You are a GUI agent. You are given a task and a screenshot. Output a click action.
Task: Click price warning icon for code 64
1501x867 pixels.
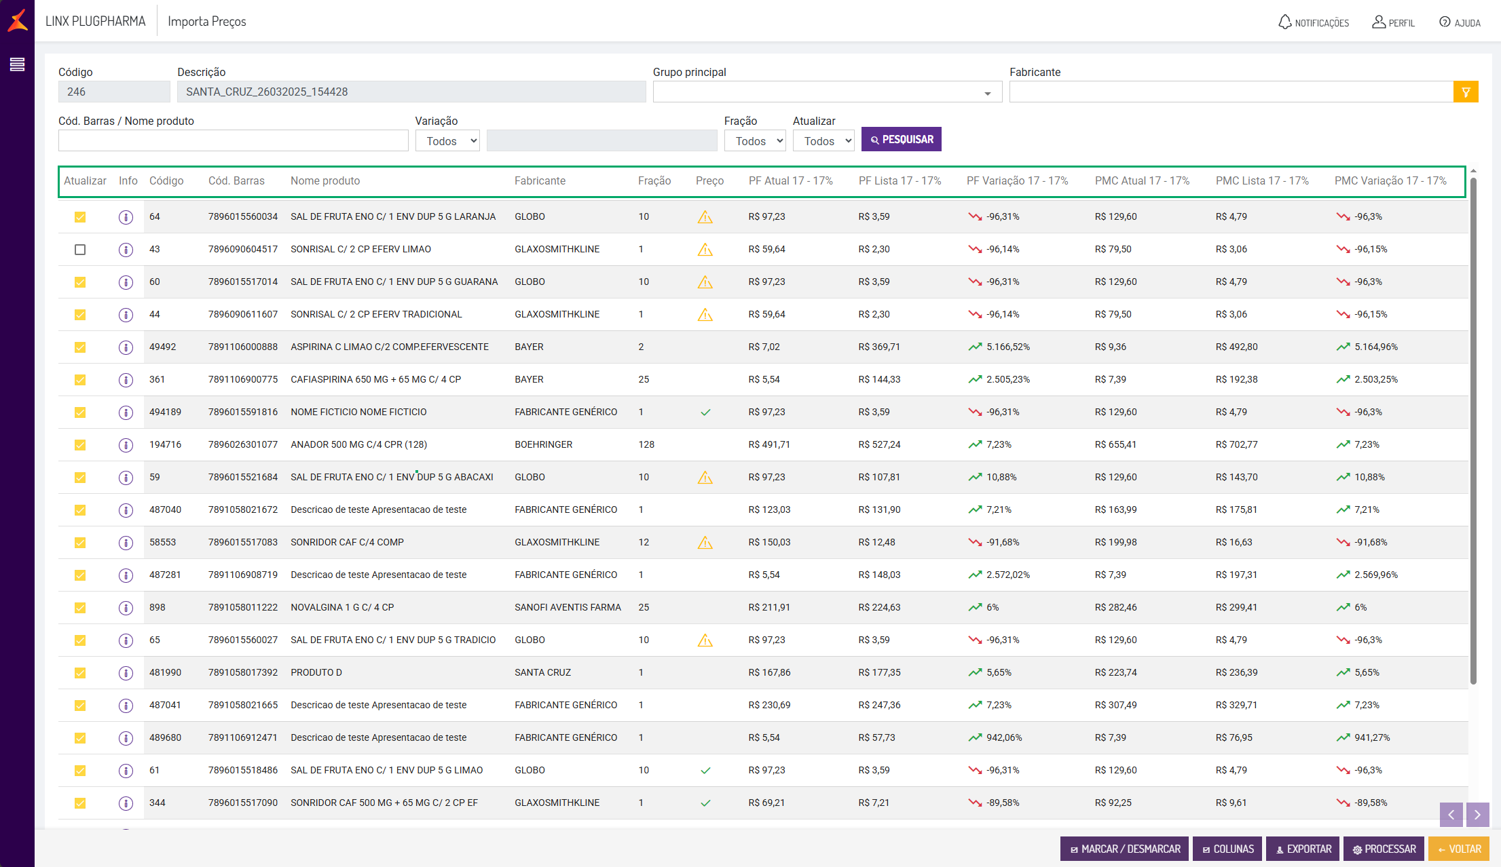pyautogui.click(x=705, y=217)
